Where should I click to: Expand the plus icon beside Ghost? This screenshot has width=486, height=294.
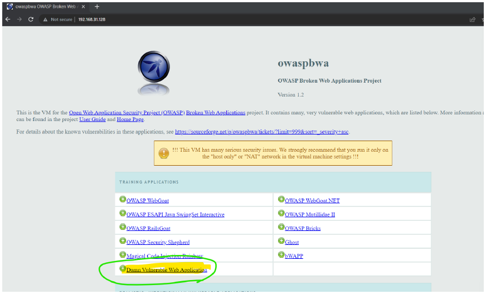pos(281,240)
